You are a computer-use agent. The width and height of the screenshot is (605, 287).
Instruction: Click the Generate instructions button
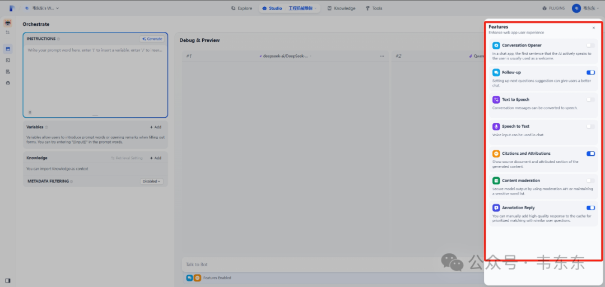point(152,39)
